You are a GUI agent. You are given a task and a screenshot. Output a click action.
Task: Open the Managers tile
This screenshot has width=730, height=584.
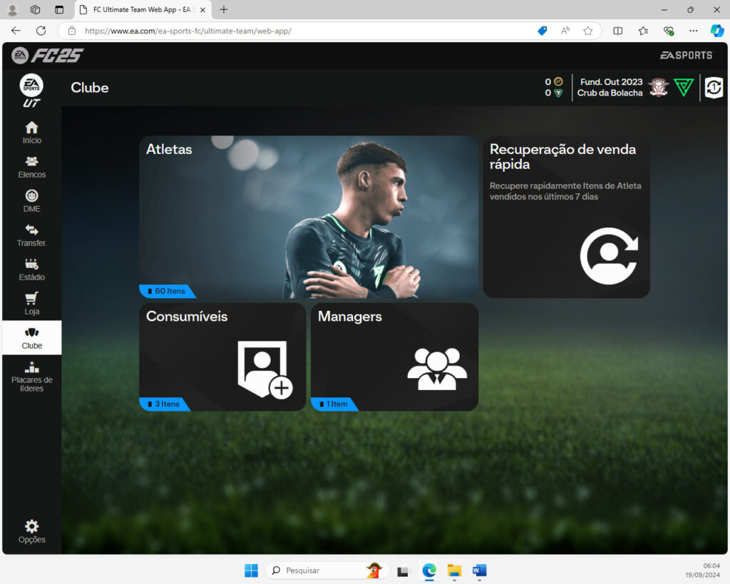tap(394, 357)
